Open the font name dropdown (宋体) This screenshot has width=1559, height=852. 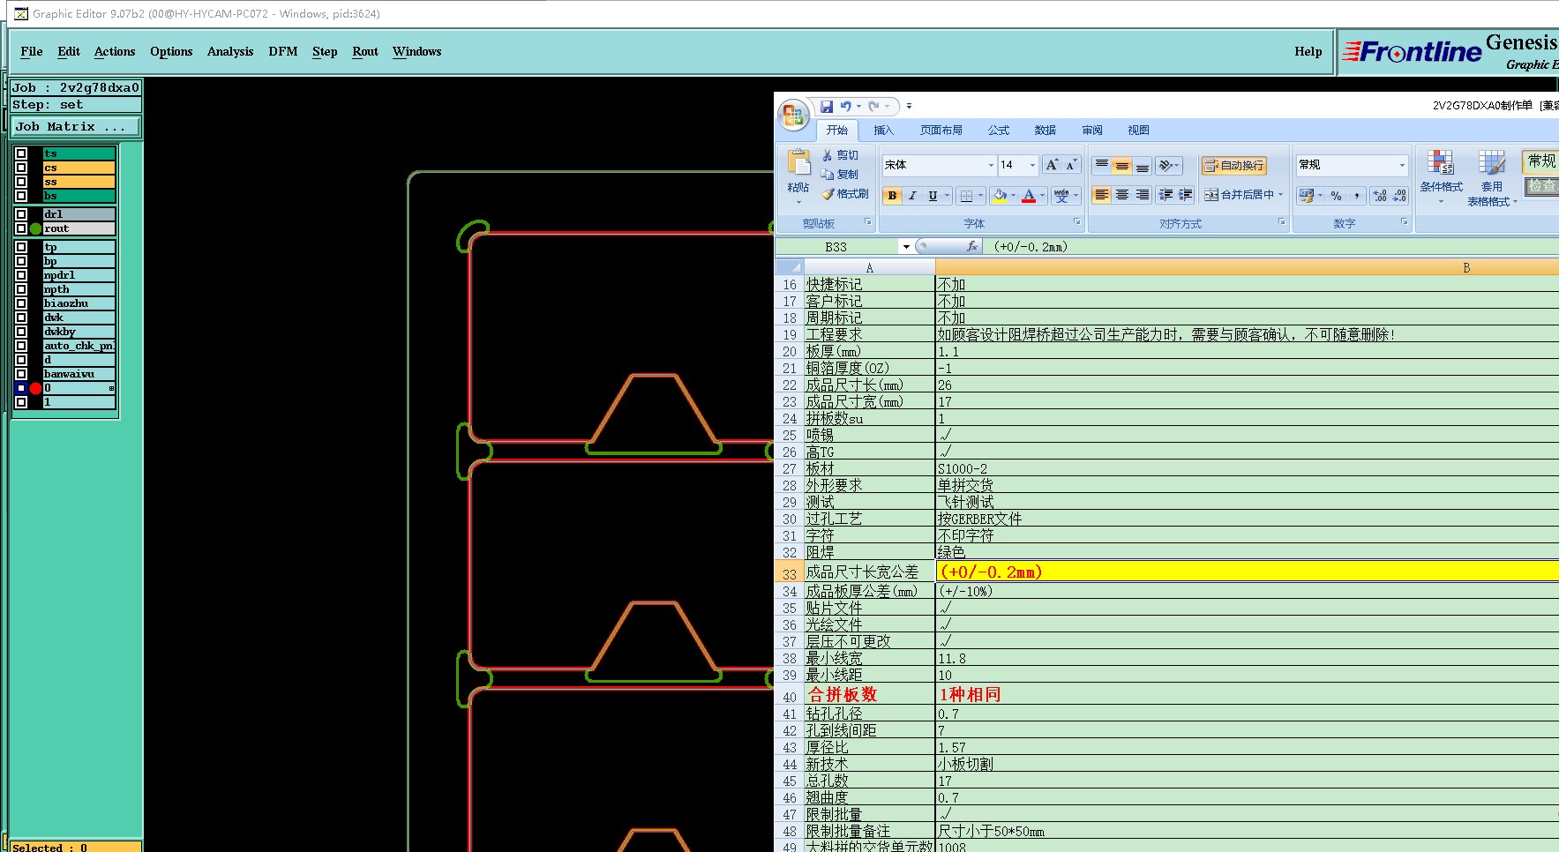tap(991, 165)
